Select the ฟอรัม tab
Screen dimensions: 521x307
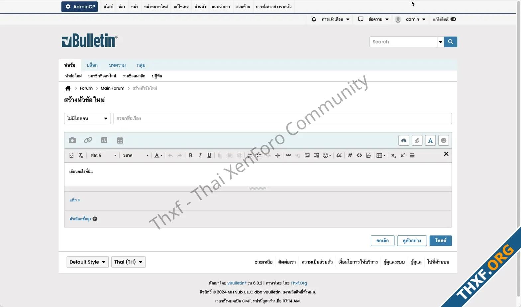70,65
